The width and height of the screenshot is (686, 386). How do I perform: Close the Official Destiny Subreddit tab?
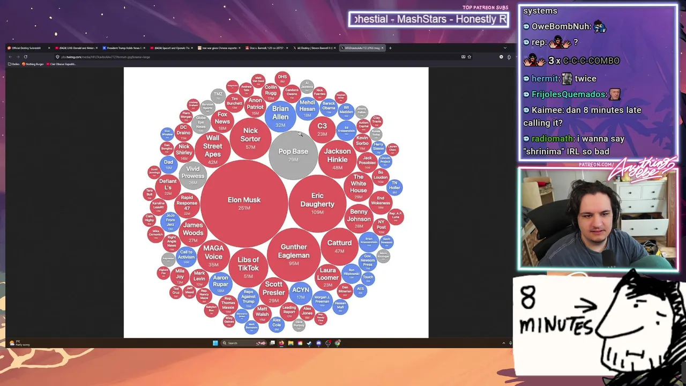click(49, 48)
